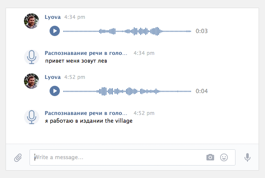
Task: Click the 4:52 pm timestamp beside Lyova
Action: click(x=75, y=77)
